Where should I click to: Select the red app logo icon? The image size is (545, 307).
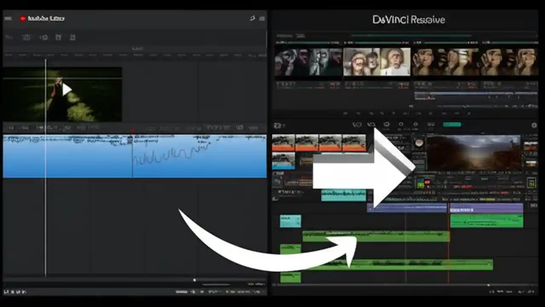(x=23, y=18)
